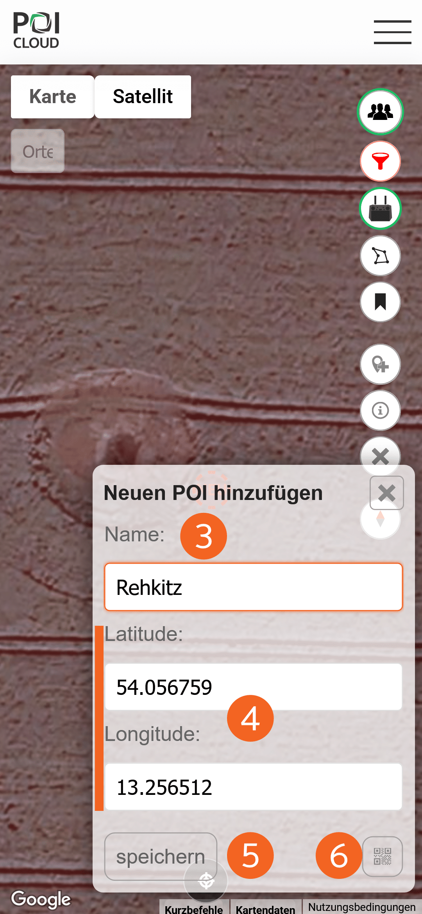This screenshot has width=422, height=914.
Task: Open the bookmark icon
Action: click(x=380, y=302)
